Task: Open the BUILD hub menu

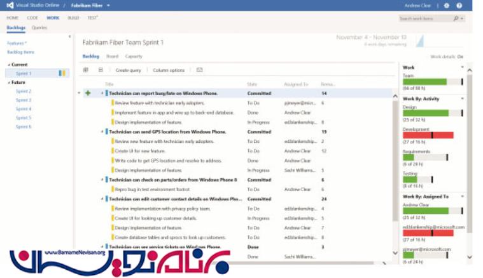Action: click(73, 18)
